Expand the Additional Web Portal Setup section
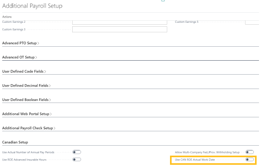This screenshot has width=261, height=166. [x=26, y=114]
